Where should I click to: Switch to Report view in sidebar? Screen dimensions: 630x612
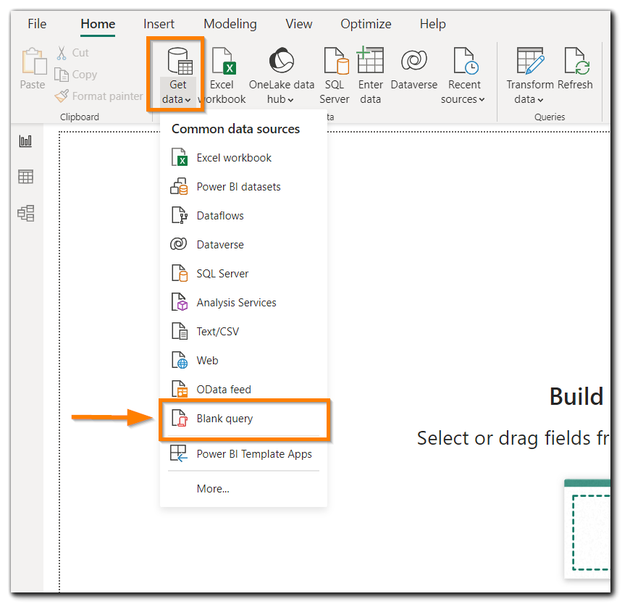point(26,141)
